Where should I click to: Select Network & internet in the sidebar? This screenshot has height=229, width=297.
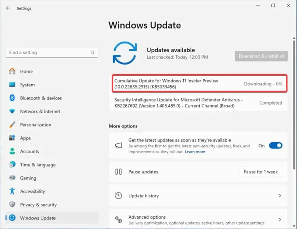[x=52, y=111]
